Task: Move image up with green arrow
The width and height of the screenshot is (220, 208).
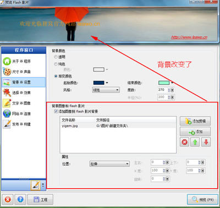Action: (x=195, y=142)
